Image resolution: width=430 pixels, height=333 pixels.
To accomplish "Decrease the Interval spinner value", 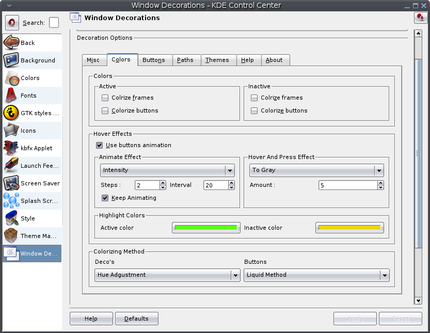I will pos(232,187).
